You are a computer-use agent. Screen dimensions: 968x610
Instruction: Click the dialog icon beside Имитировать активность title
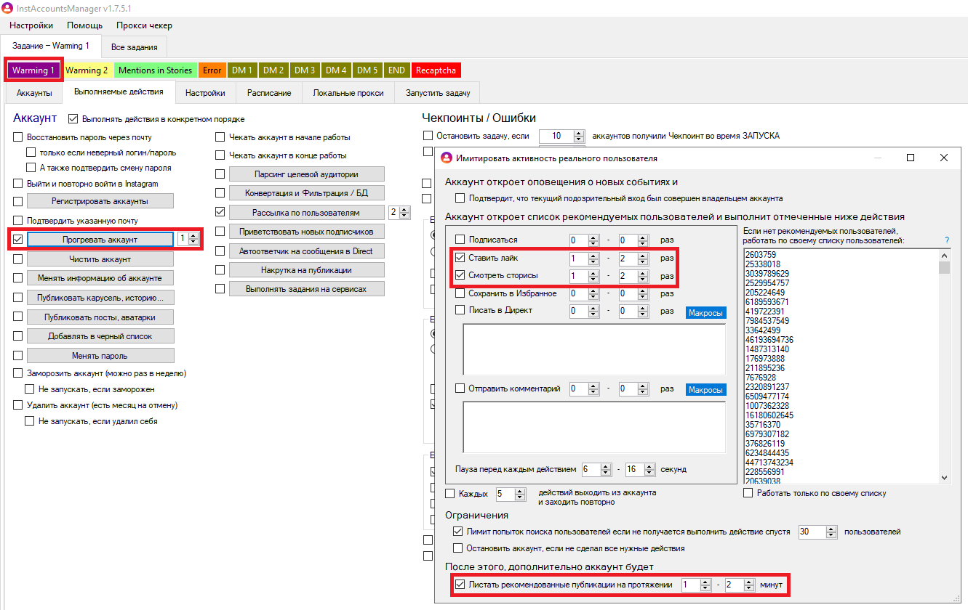point(447,158)
